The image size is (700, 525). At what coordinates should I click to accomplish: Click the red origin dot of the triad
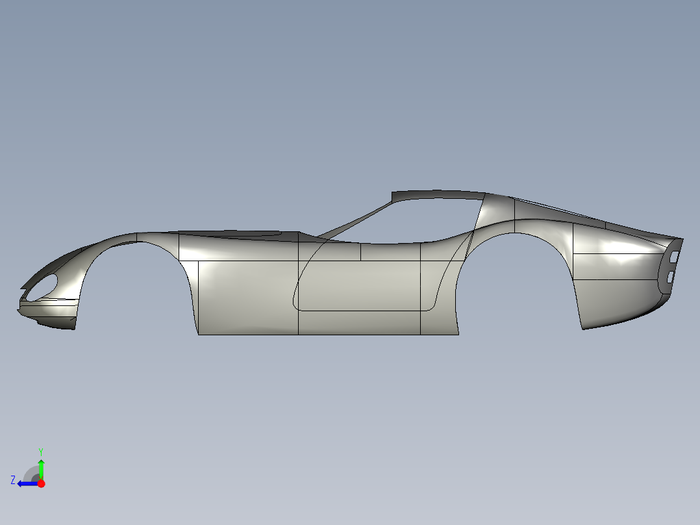pos(41,483)
